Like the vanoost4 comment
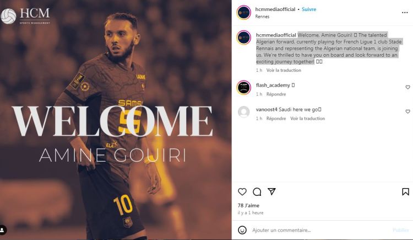This screenshot has height=240, width=413. click(407, 111)
